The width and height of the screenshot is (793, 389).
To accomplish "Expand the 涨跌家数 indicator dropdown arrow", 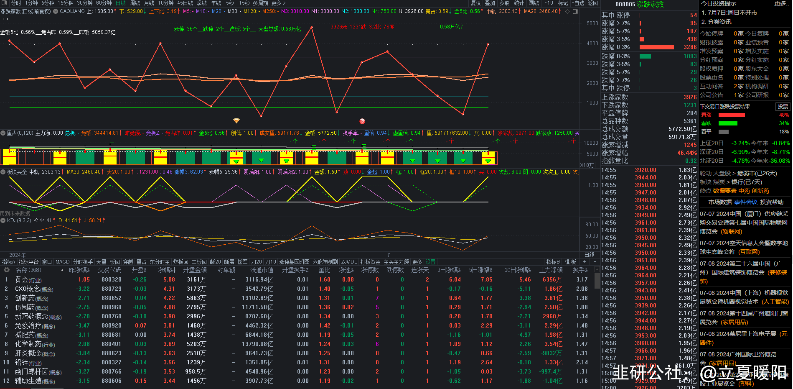I will (x=56, y=11).
